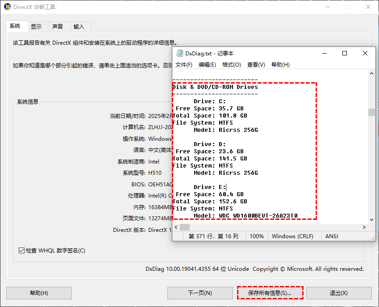Click the '第 371 行, 第 16 列' status entry
This screenshot has width=379, height=307.
[213, 236]
